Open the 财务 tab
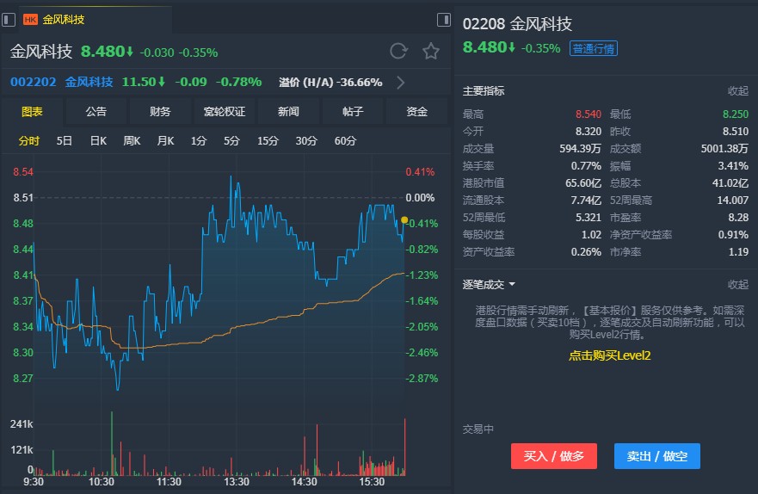Image resolution: width=758 pixels, height=494 pixels. pyautogui.click(x=160, y=111)
